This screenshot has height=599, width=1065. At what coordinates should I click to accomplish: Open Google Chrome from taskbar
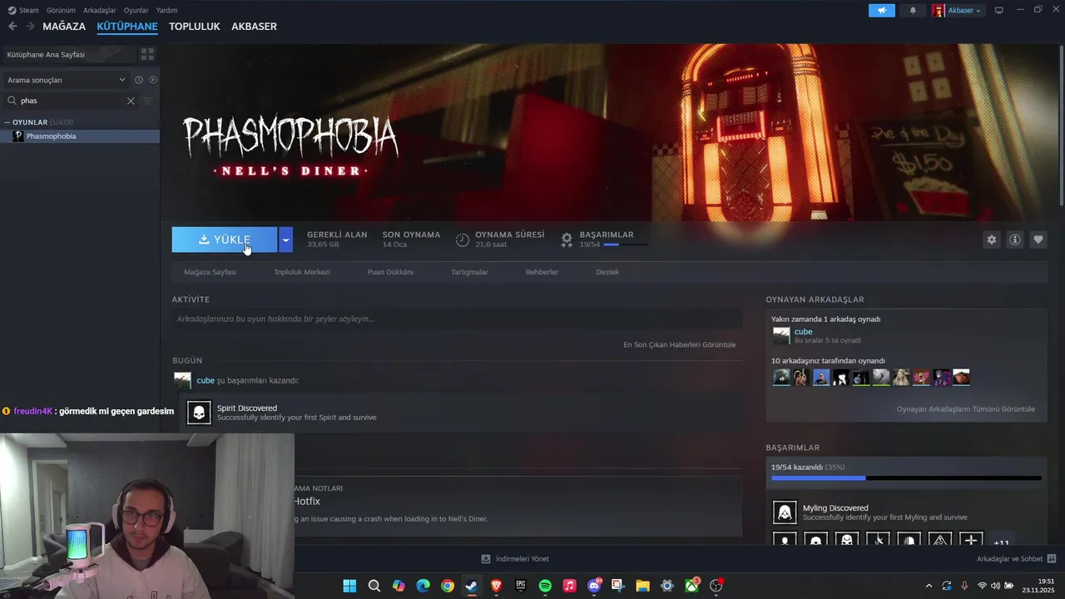point(448,586)
